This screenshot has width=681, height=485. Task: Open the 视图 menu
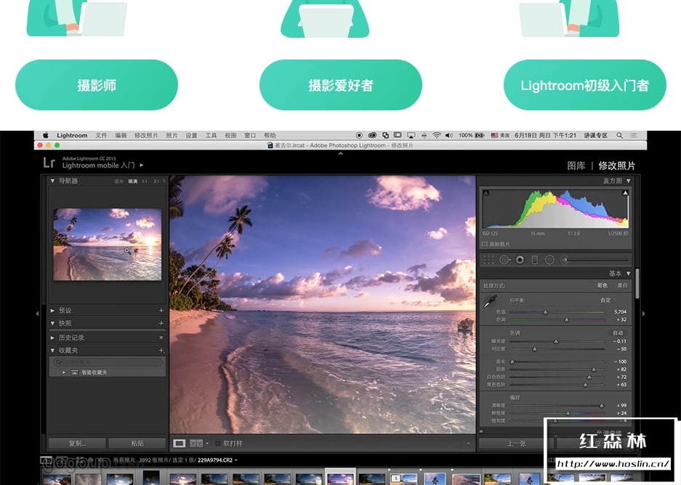(230, 135)
